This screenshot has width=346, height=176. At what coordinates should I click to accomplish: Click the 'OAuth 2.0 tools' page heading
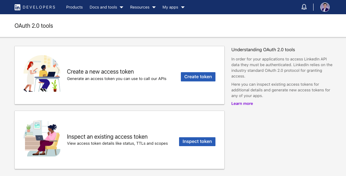(34, 26)
